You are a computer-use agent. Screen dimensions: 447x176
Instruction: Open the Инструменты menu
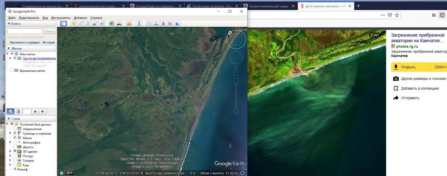61,17
